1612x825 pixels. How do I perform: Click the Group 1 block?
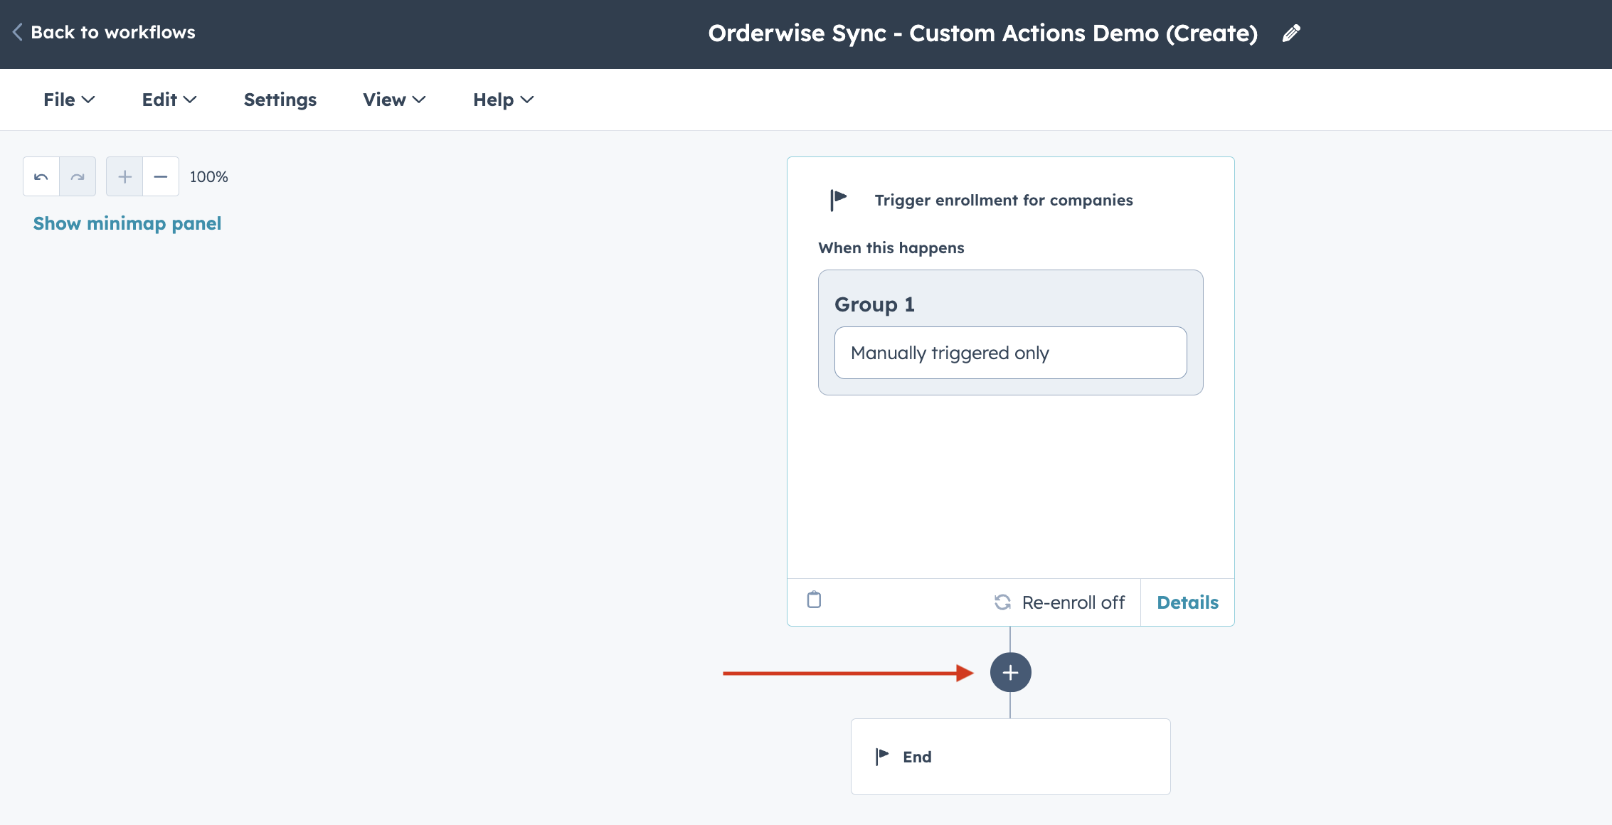(x=1010, y=332)
